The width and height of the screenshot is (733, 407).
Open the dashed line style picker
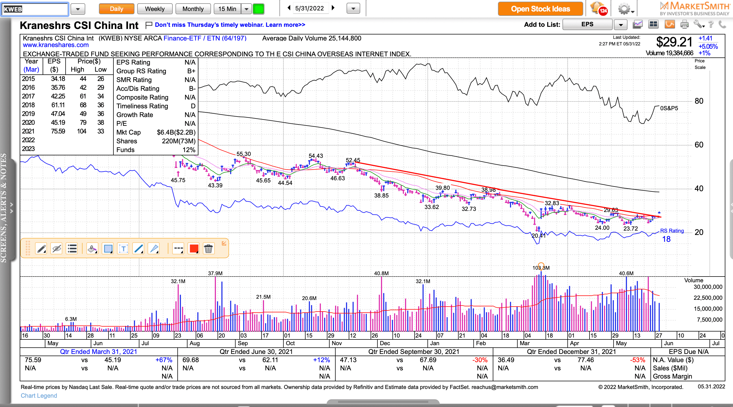click(x=178, y=249)
